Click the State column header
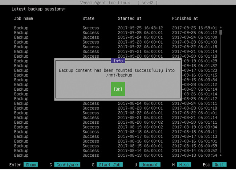Image resolution: width=236 pixels, height=177 pixels. pos(88,18)
